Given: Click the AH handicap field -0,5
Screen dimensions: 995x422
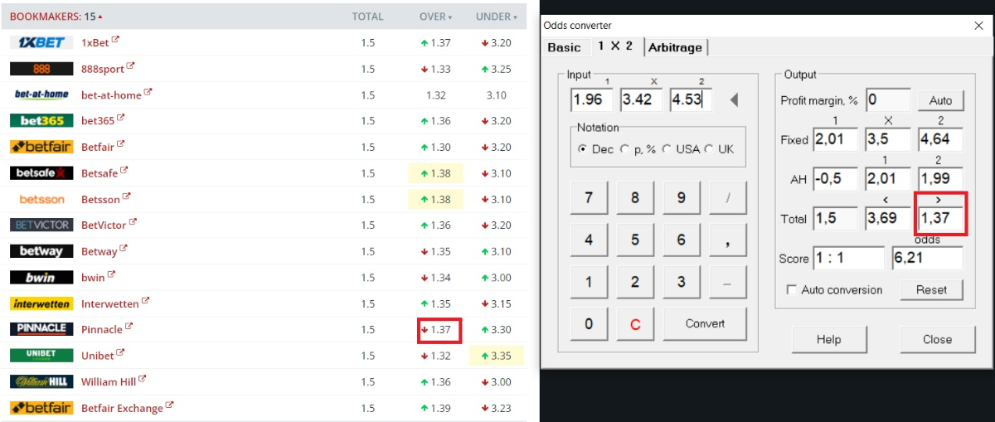Looking at the screenshot, I should pos(835,178).
